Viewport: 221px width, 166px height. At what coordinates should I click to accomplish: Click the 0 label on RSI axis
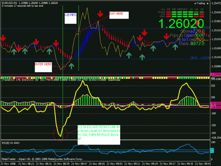212,159
